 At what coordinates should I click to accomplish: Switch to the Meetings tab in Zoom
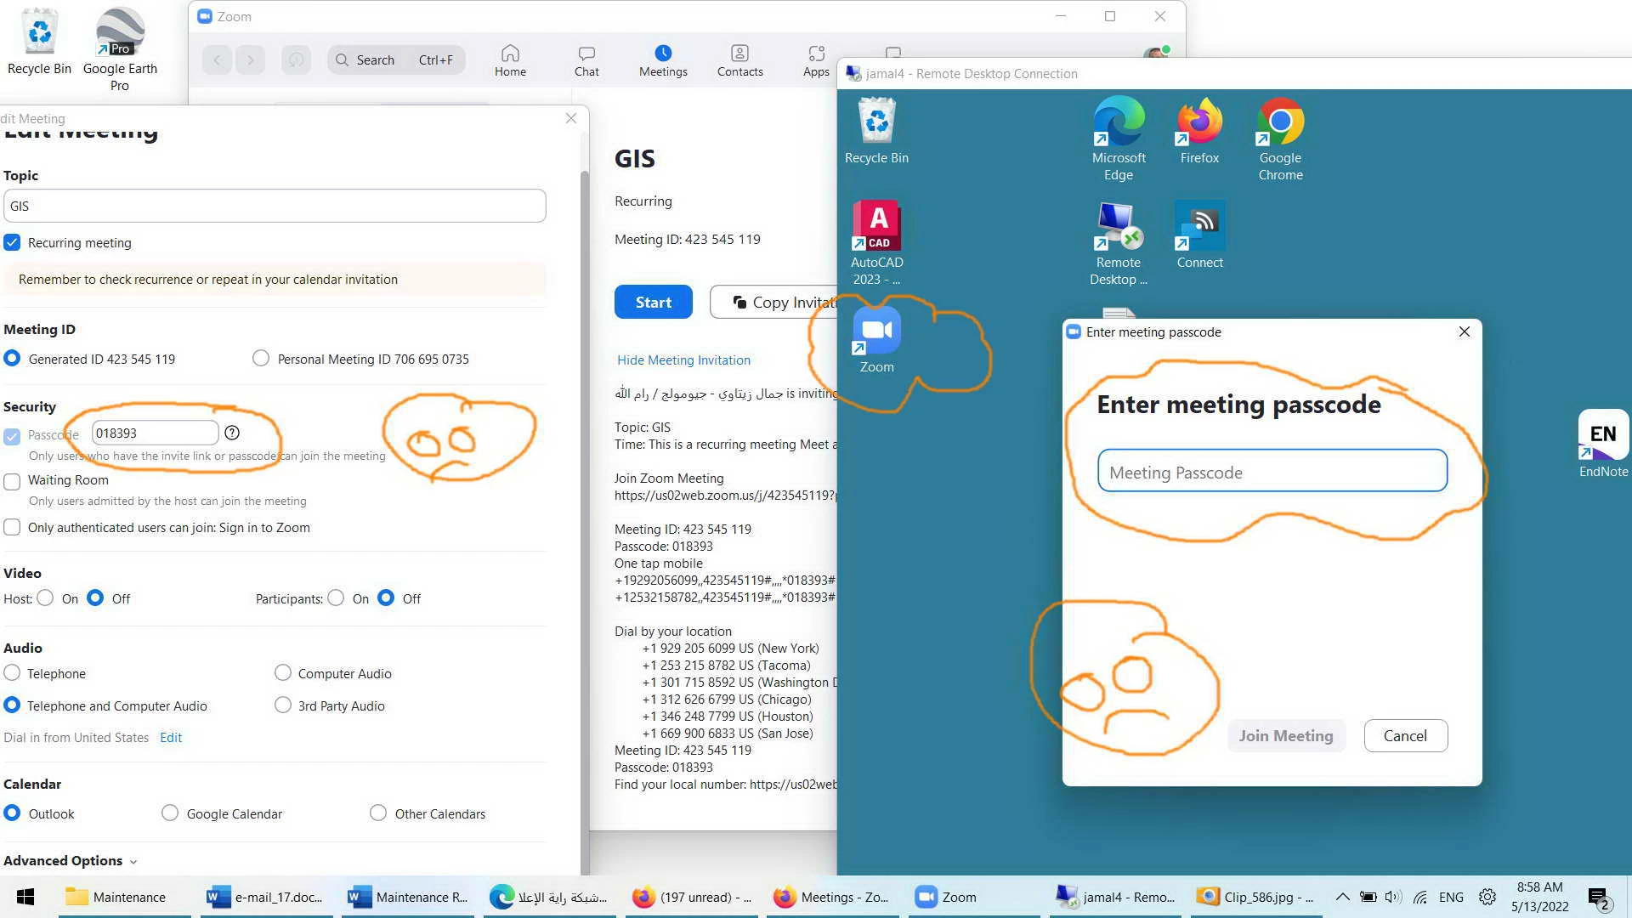point(663,60)
